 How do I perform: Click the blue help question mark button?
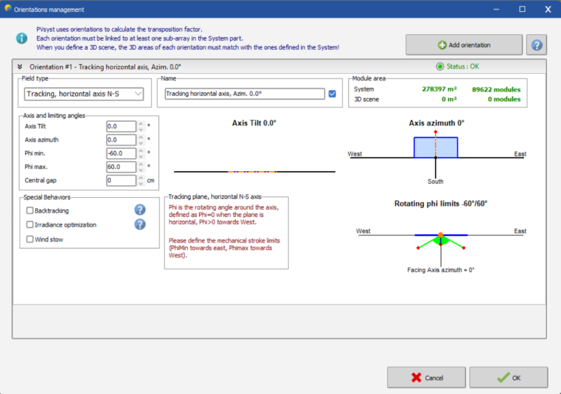pyautogui.click(x=536, y=45)
